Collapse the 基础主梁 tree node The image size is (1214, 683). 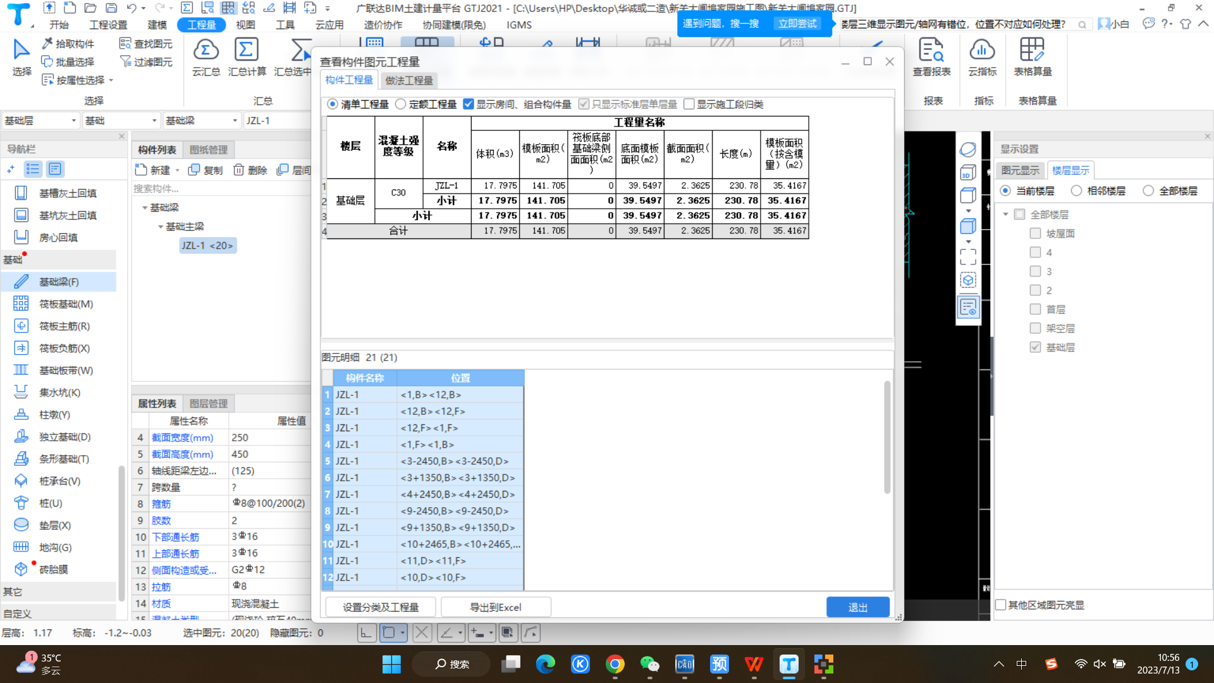[x=161, y=226]
